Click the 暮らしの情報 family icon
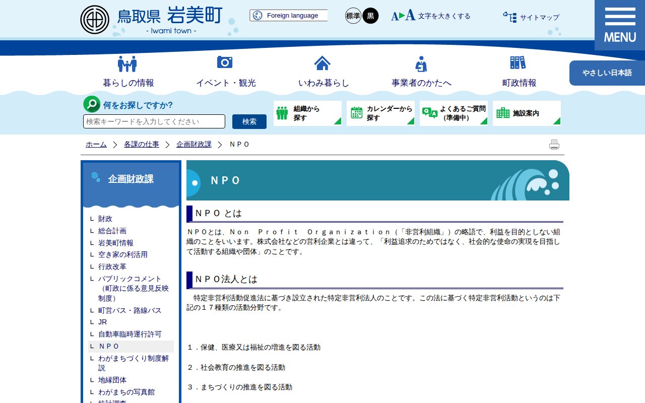 (127, 63)
